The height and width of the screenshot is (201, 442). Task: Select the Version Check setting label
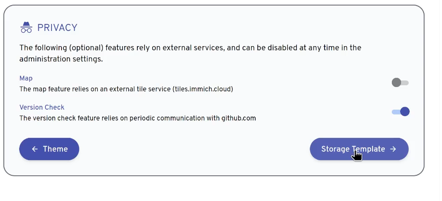[x=42, y=107]
